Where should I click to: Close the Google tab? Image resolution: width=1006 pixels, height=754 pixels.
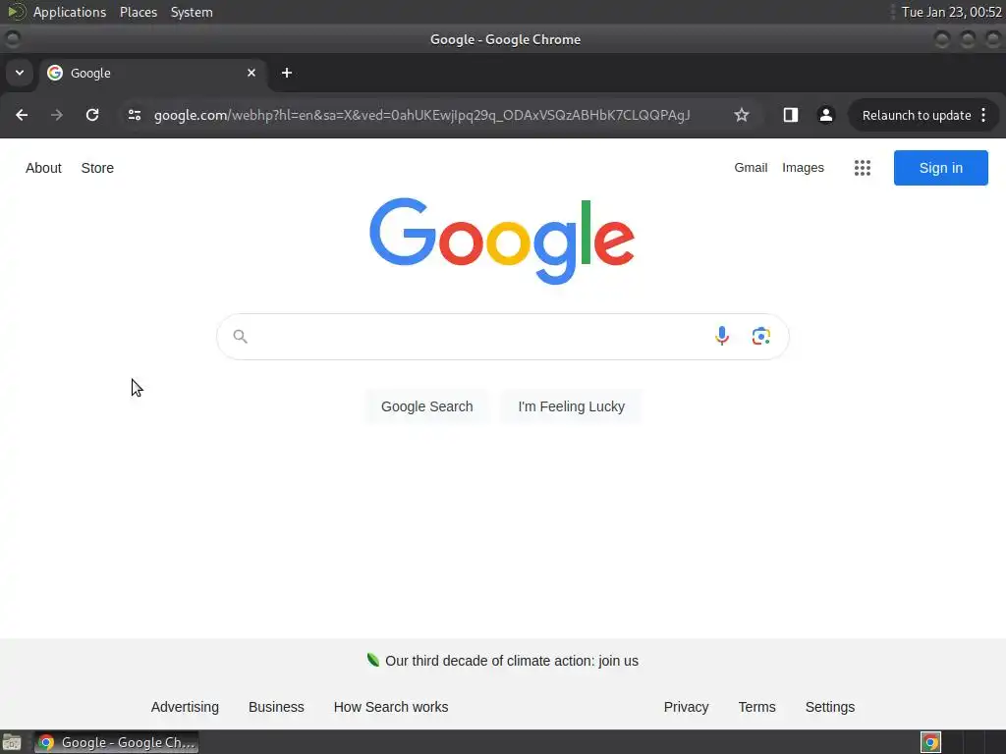tap(251, 73)
